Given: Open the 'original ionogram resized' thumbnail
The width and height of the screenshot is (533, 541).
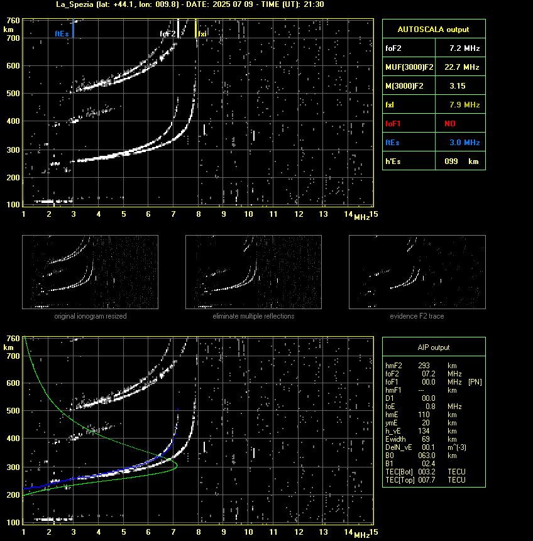Looking at the screenshot, I should click(x=90, y=272).
